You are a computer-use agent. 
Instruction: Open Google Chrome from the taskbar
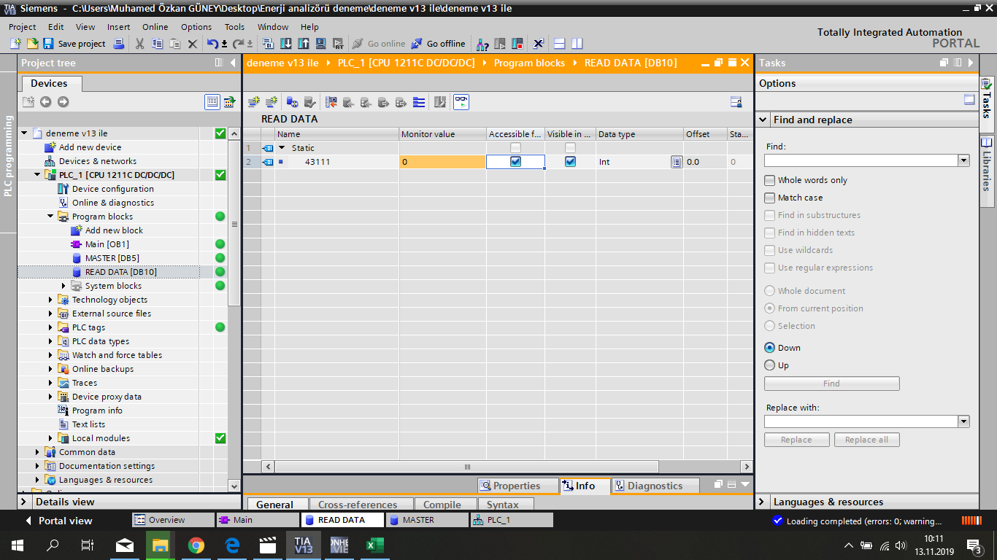coord(196,545)
